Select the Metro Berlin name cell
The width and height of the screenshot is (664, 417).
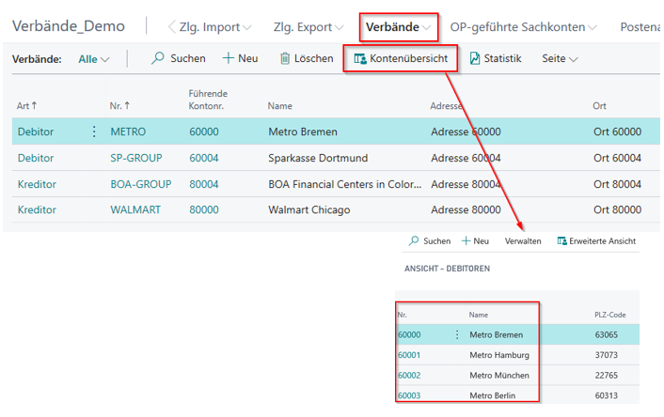click(492, 395)
